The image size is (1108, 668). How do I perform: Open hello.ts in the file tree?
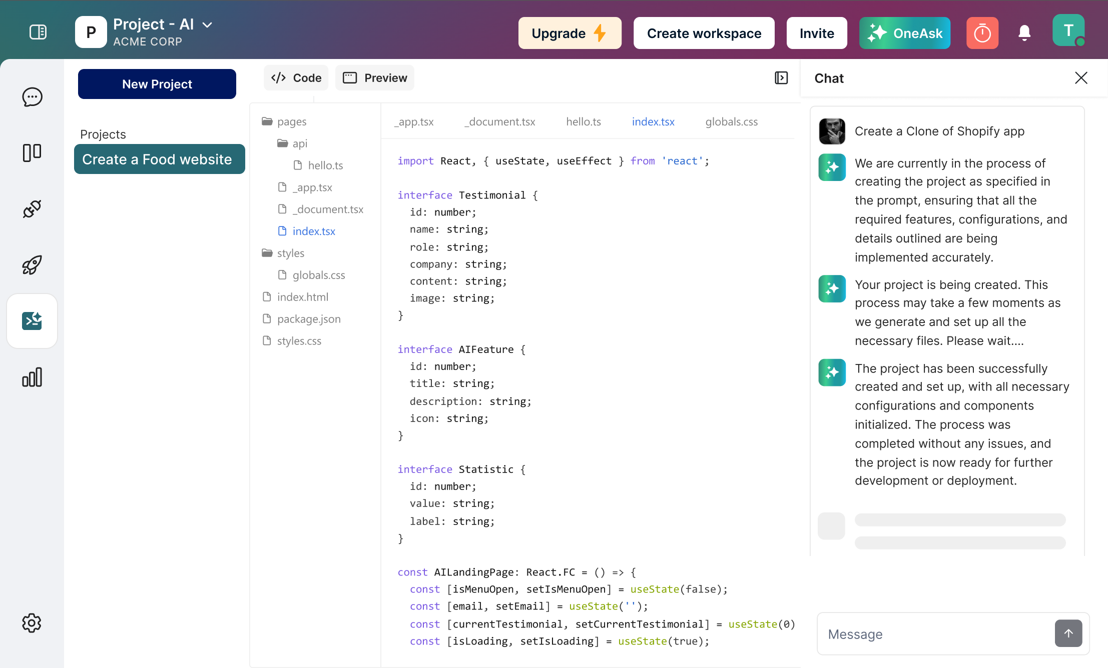pyautogui.click(x=318, y=165)
